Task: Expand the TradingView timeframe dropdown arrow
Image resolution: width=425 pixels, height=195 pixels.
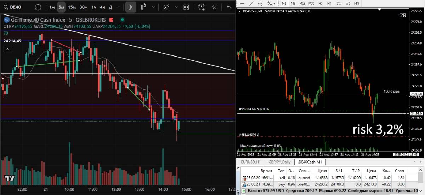Action: [118, 7]
